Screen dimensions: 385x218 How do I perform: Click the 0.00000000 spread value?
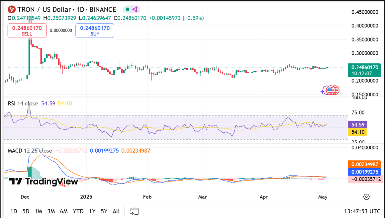(x=61, y=30)
